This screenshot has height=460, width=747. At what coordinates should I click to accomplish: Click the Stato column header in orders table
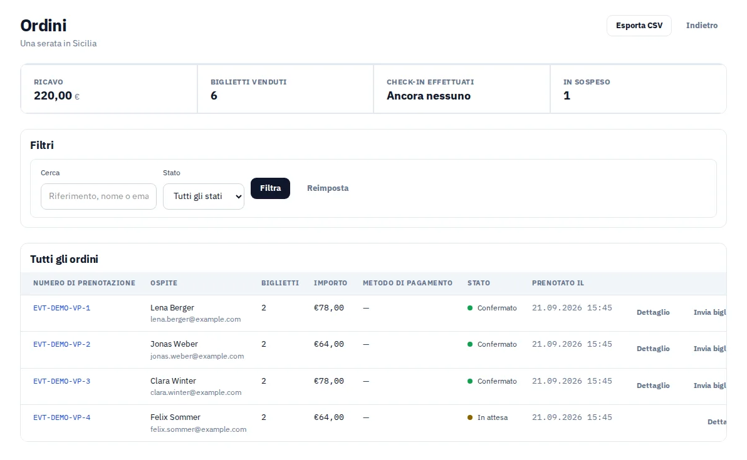(x=479, y=283)
